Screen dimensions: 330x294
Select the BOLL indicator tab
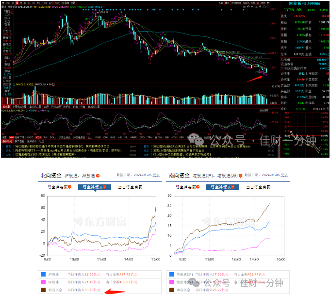pos(53,137)
